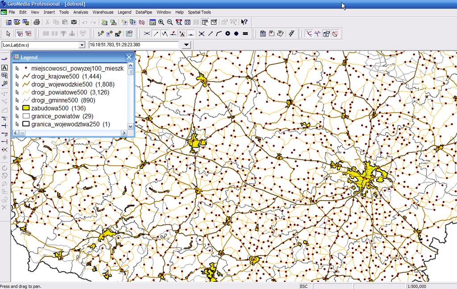The height and width of the screenshot is (289, 457).
Task: Click the rectangular fence select icon
Action: 272,34
